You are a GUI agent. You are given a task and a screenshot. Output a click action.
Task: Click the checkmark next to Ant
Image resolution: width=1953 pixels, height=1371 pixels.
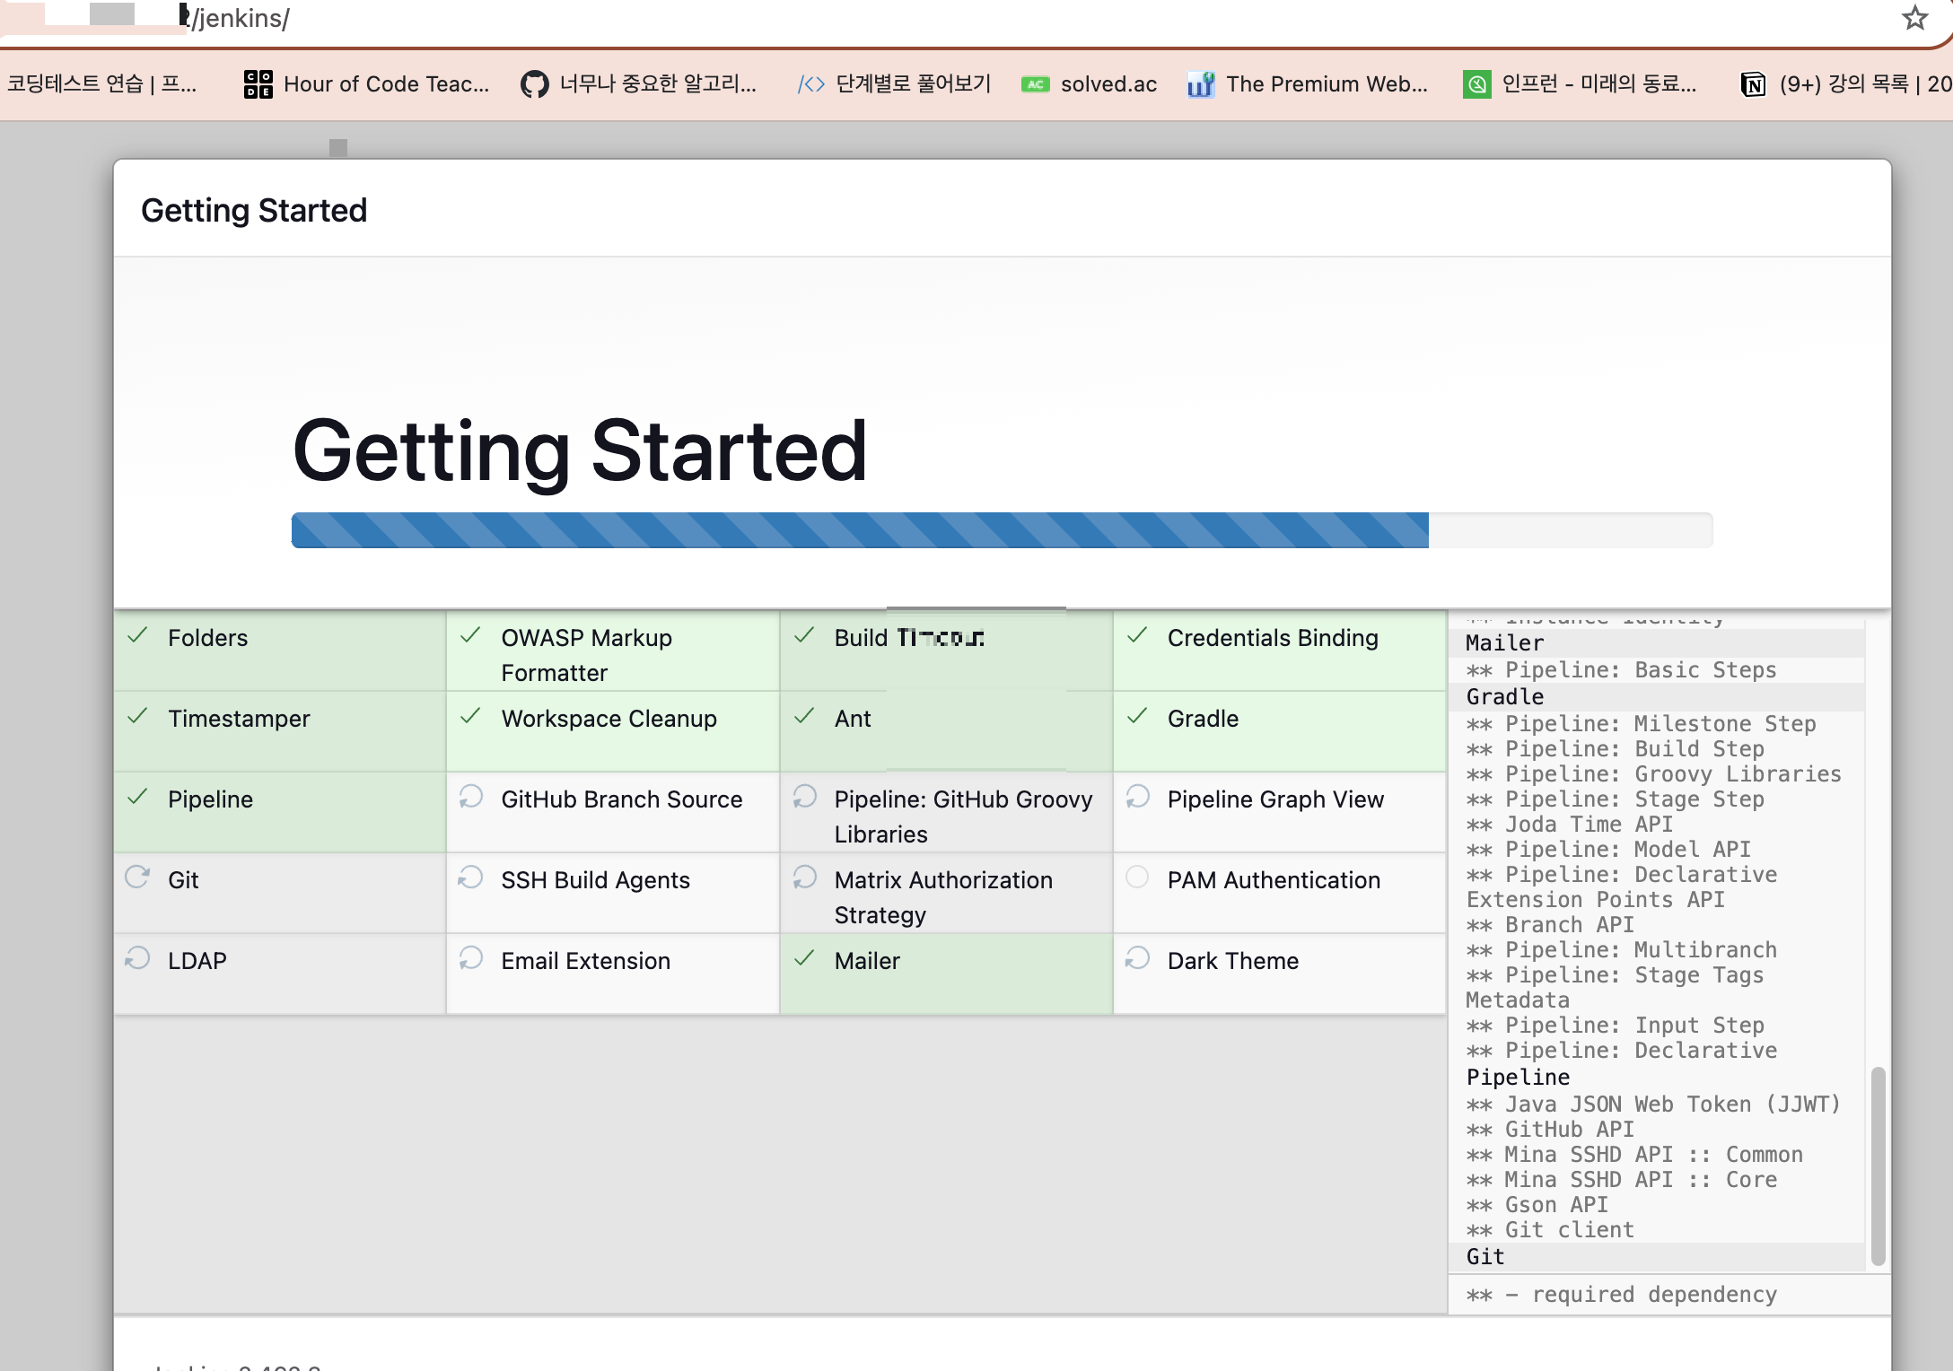click(804, 717)
